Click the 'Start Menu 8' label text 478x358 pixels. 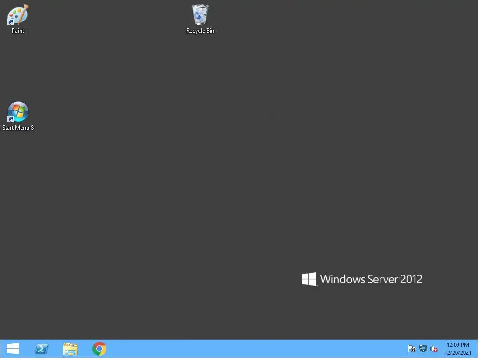pos(18,128)
